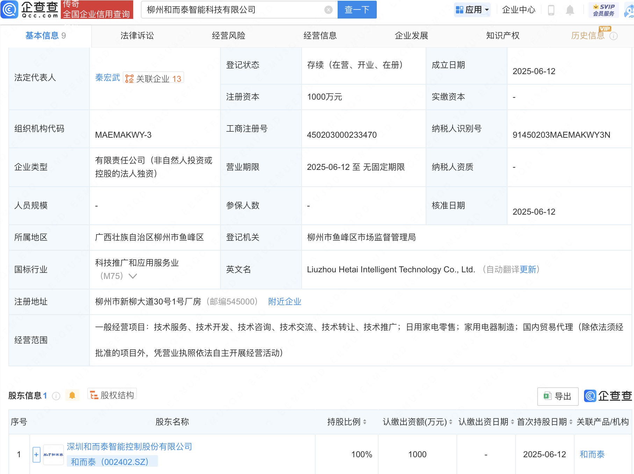This screenshot has height=474, width=634.
Task: Switch to 法律诉讼 tab
Action: pyautogui.click(x=137, y=36)
